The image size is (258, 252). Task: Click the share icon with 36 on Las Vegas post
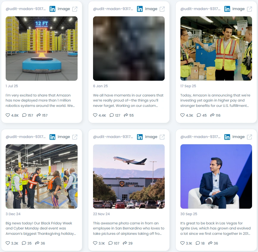[x=210, y=243]
